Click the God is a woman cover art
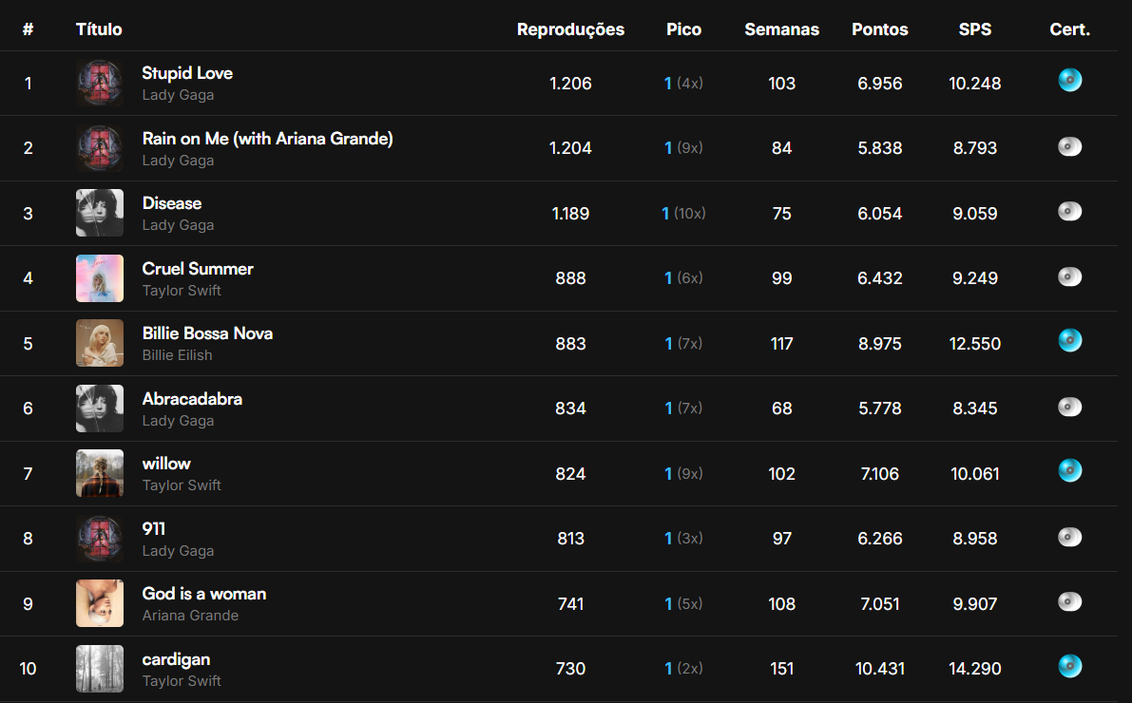The width and height of the screenshot is (1132, 703). point(100,603)
